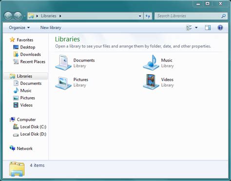Click the Pictures library name in main pane
231x181 pixels.
(x=81, y=80)
